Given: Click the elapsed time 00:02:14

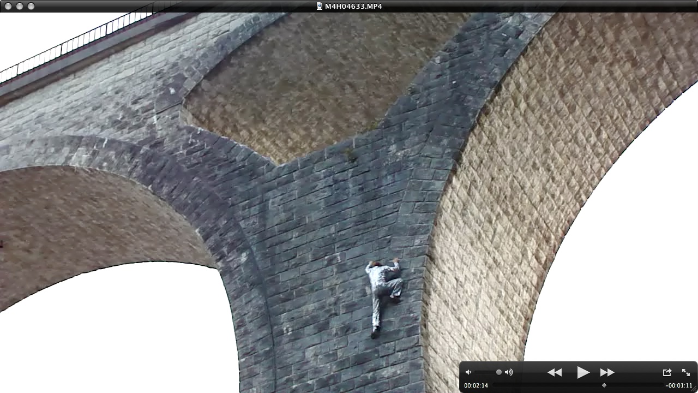Looking at the screenshot, I should [x=476, y=385].
